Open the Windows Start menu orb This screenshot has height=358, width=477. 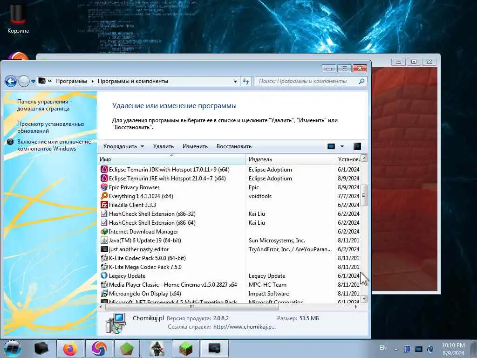pyautogui.click(x=13, y=349)
